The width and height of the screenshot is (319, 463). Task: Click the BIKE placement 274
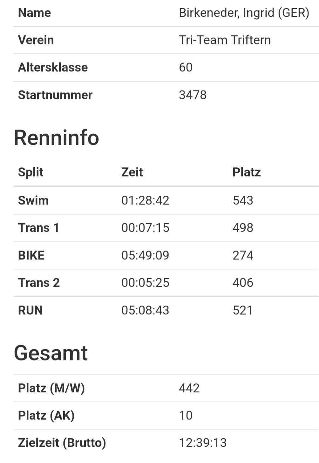click(x=243, y=255)
